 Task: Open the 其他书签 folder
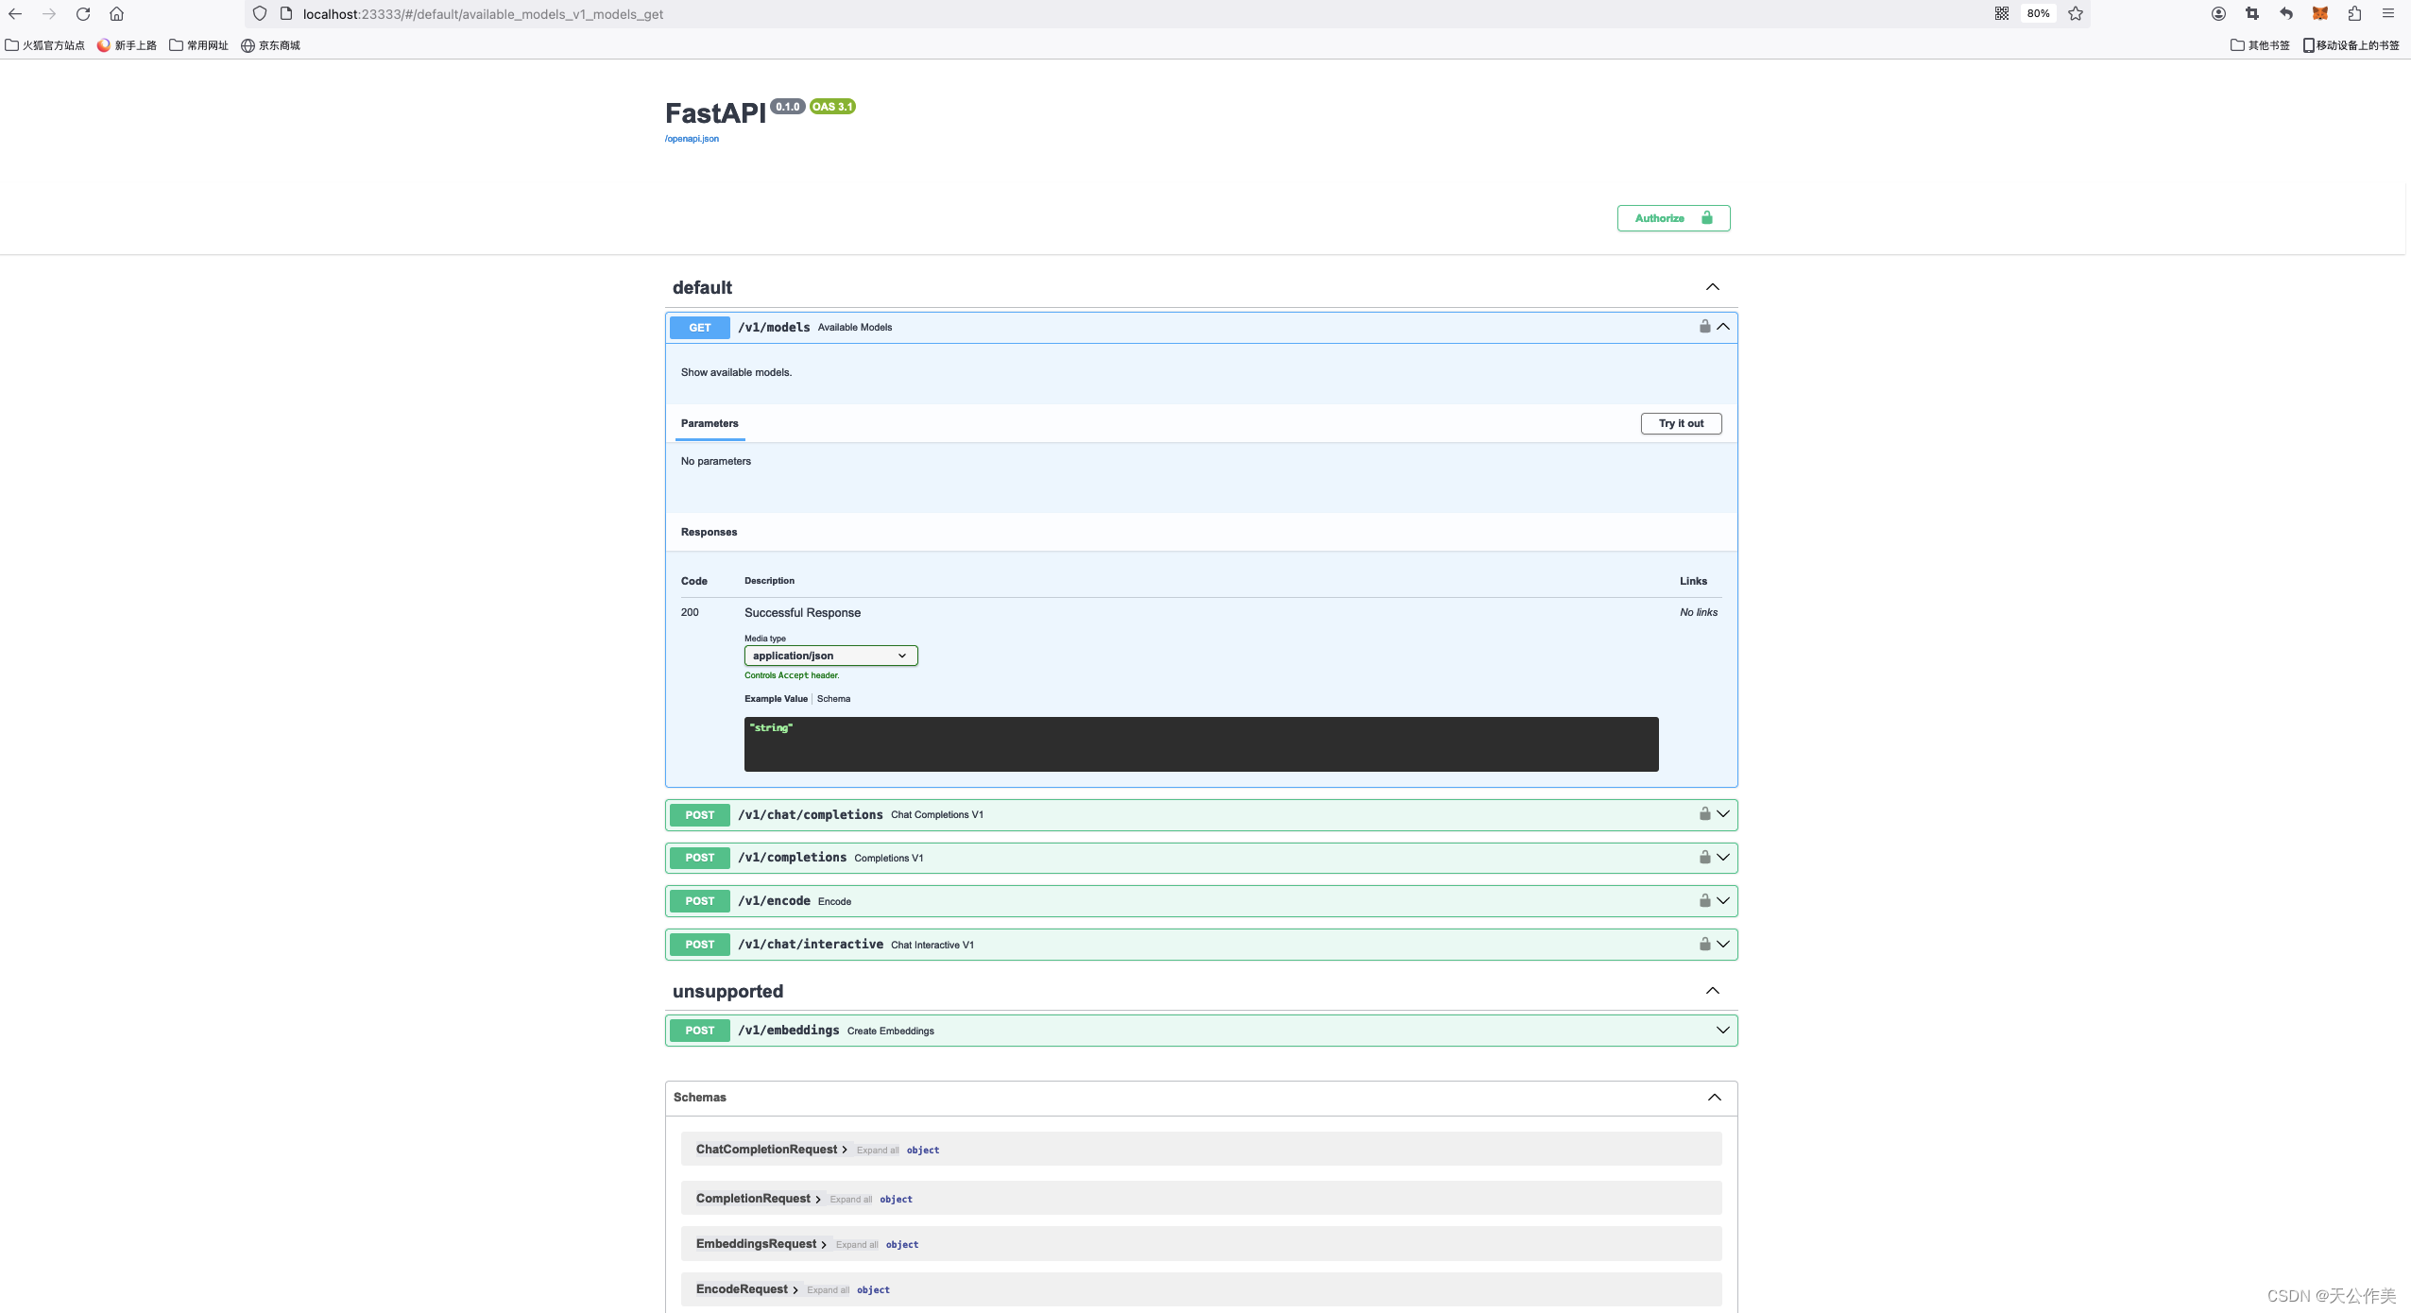(2260, 45)
